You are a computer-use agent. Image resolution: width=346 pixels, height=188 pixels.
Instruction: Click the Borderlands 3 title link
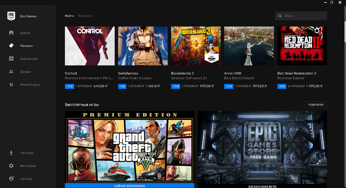tap(183, 73)
